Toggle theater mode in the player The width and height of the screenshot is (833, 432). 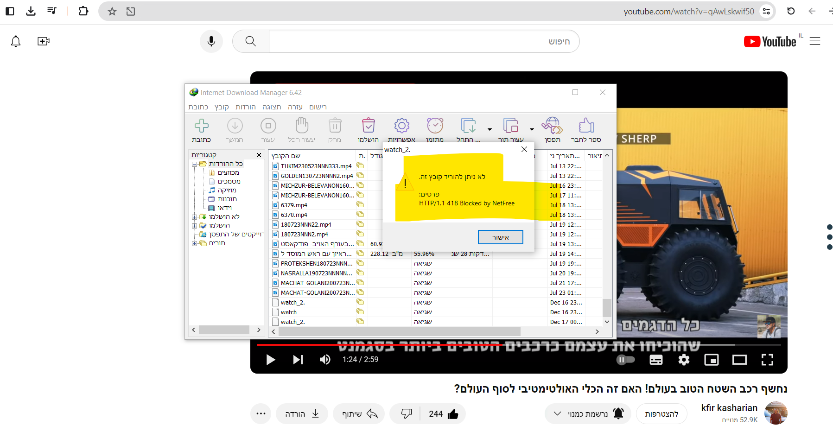pos(739,360)
